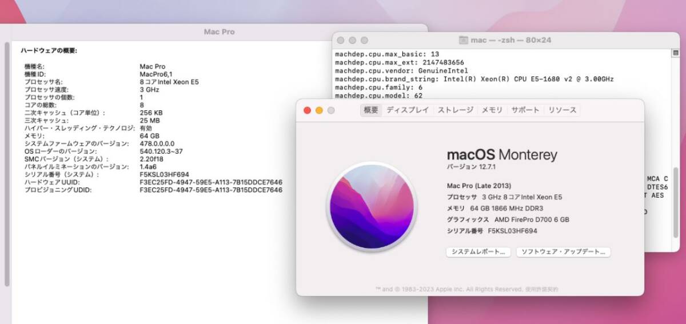Select the firmware version 478.0.0.0.0

coord(157,144)
